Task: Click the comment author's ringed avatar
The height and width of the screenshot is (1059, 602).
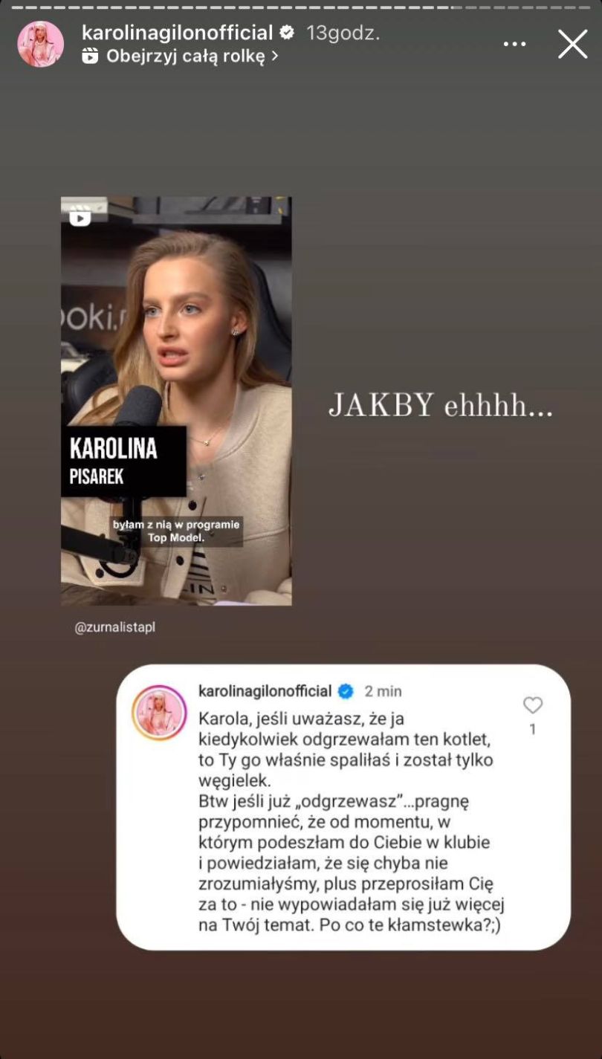Action: pos(159,712)
